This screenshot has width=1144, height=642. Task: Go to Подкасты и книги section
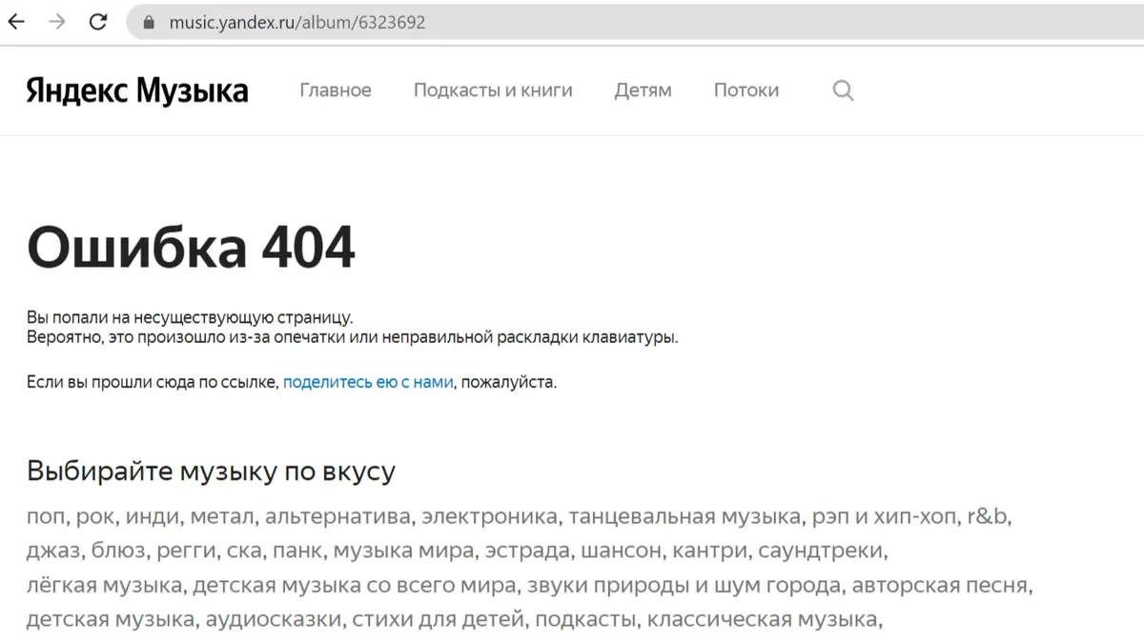493,90
